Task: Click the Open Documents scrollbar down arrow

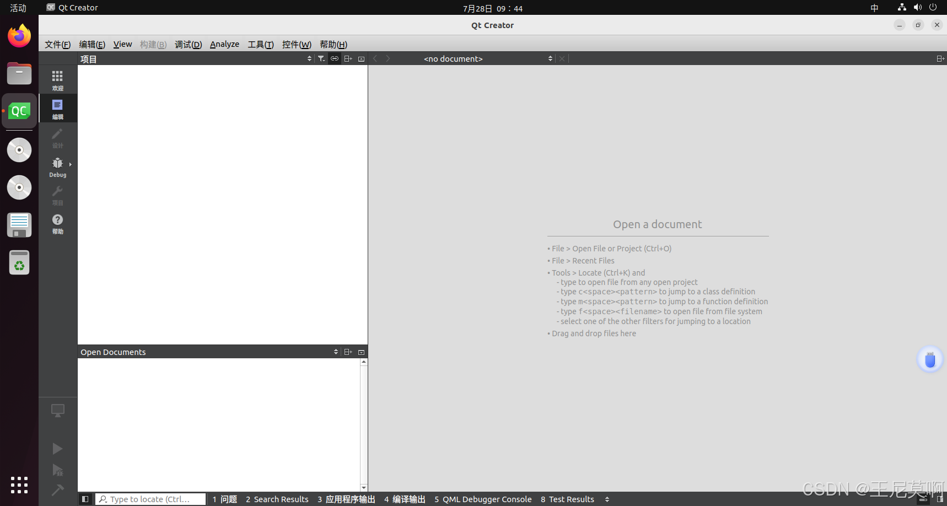Action: 364,488
